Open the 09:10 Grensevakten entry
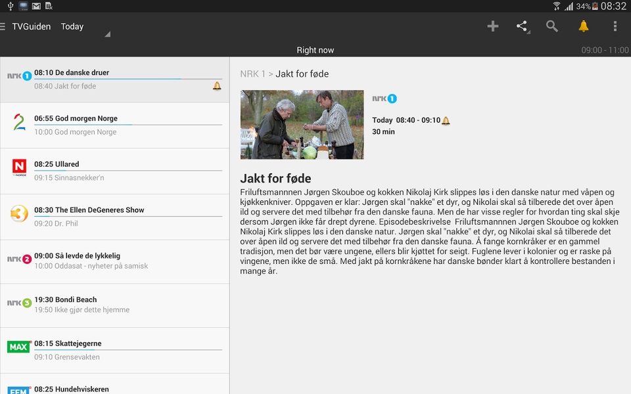 [x=67, y=357]
